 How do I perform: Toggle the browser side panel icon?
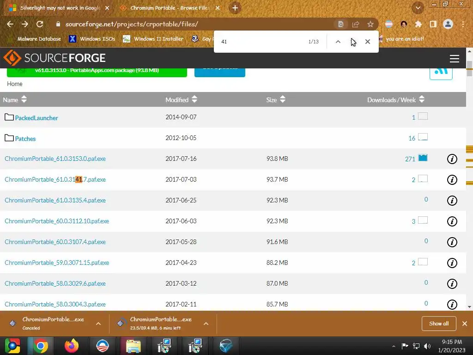(433, 24)
